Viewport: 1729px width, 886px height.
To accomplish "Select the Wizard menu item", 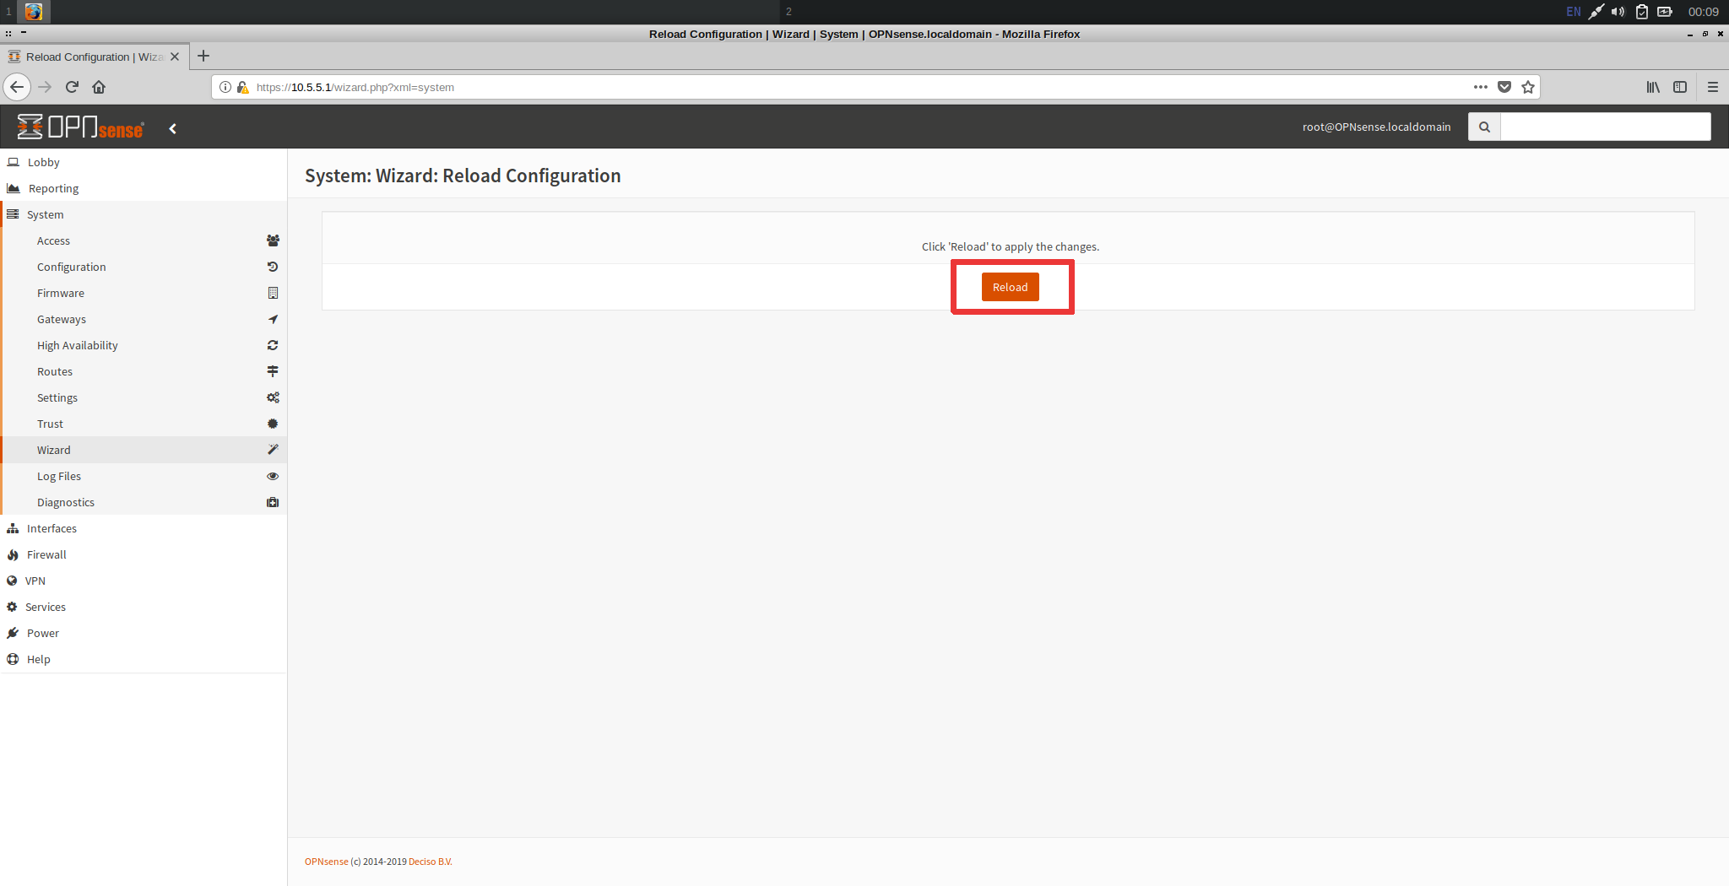I will point(144,450).
